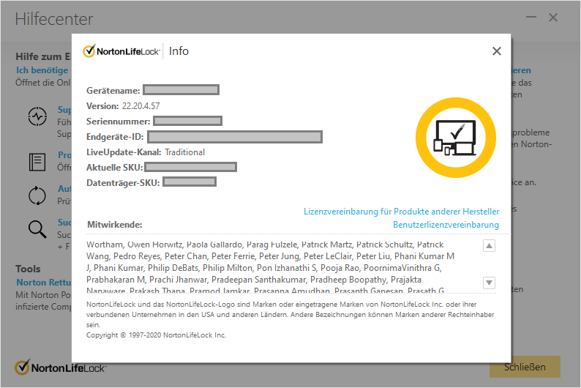Click the yellow device protection badge
Viewport: 581px width, 388px height.
[x=455, y=138]
